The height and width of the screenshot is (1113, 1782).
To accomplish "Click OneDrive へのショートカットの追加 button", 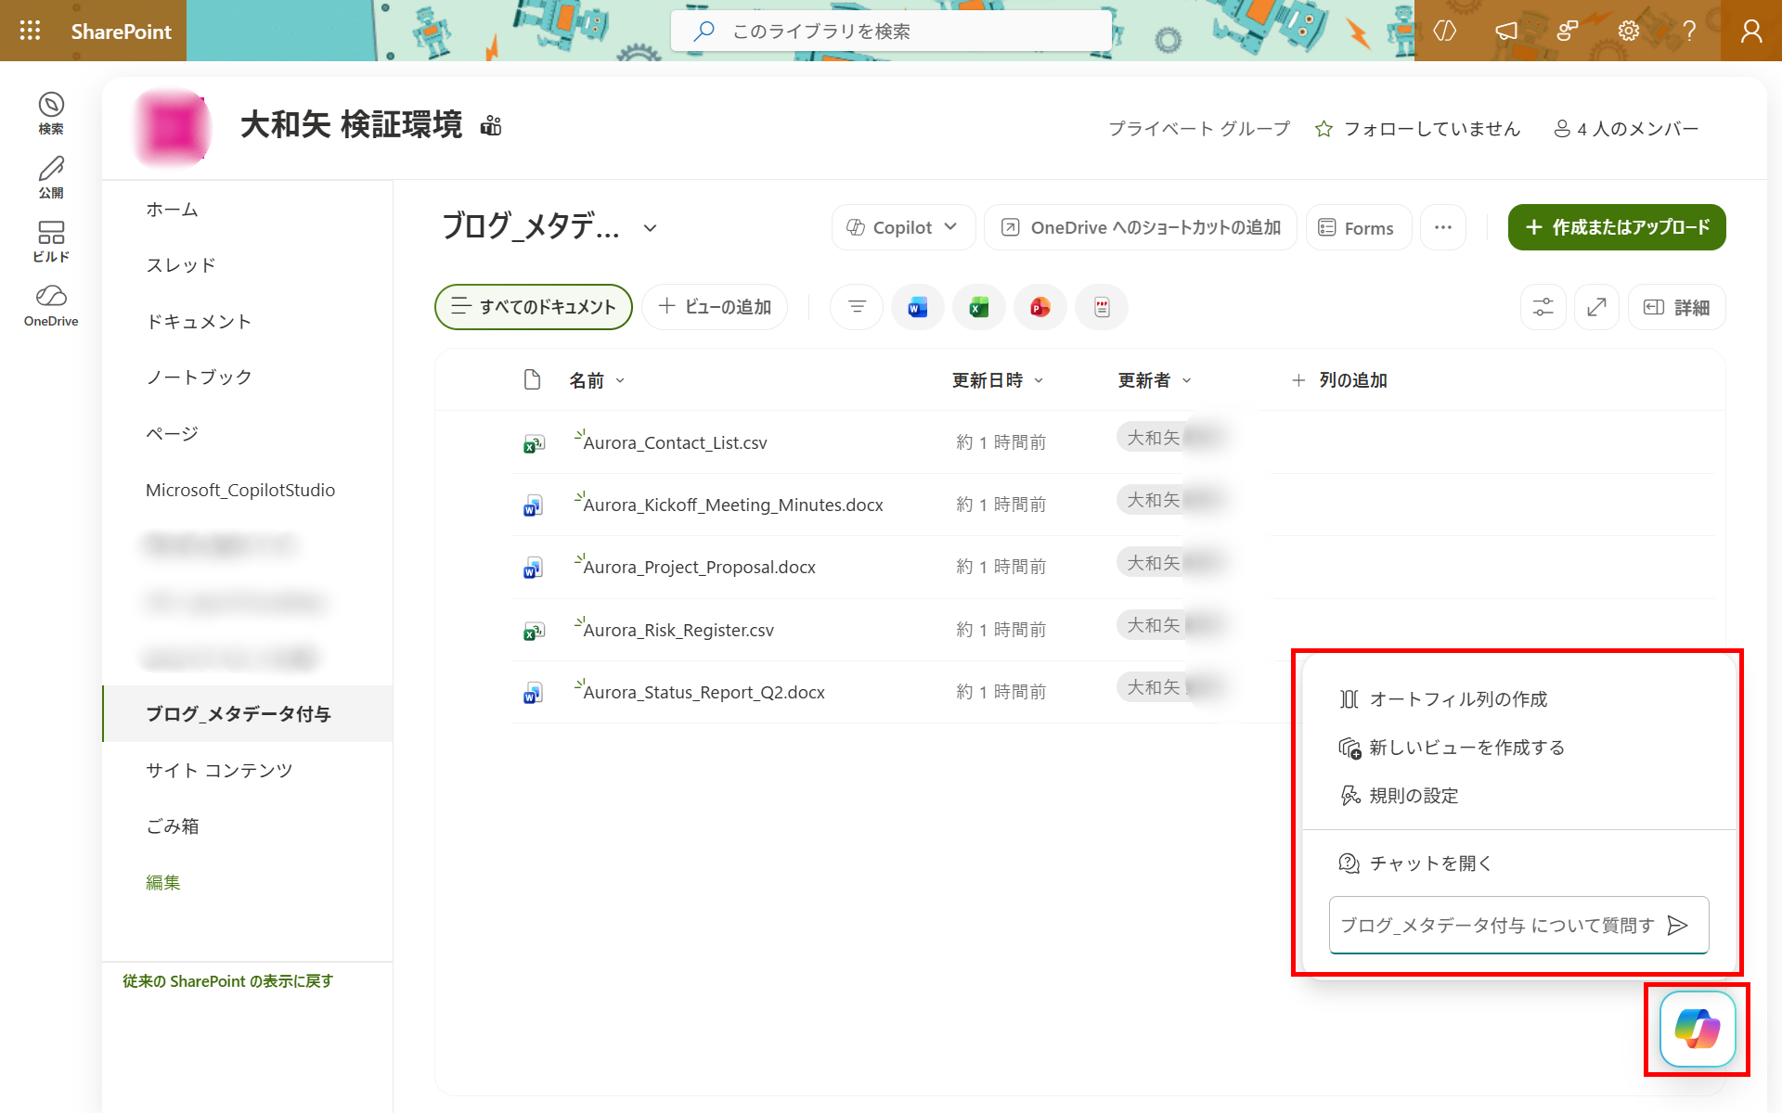I will point(1141,227).
